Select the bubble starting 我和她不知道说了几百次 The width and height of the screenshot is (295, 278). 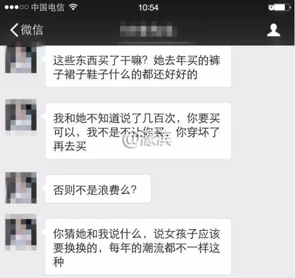click(x=138, y=131)
